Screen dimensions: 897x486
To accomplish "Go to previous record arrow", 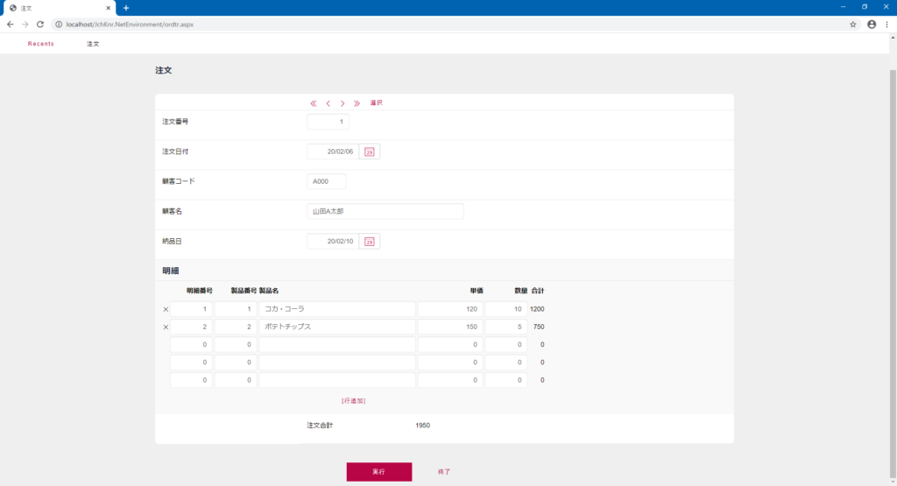I will coord(328,103).
